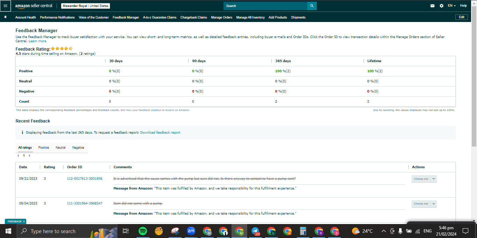Open the Alexander Royal account switcher
The height and width of the screenshot is (238, 477).
(x=86, y=6)
